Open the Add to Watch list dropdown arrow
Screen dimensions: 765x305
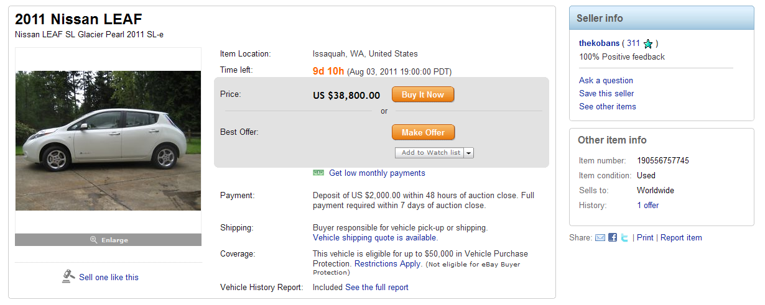point(469,153)
